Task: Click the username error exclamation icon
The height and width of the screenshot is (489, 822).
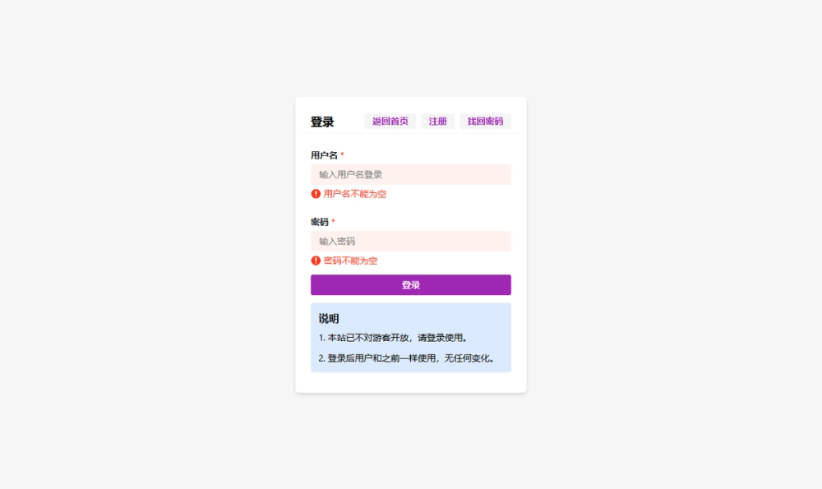Action: pos(315,194)
